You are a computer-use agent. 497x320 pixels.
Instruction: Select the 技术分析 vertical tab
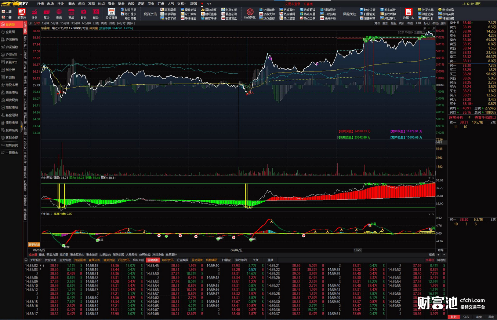[25, 42]
